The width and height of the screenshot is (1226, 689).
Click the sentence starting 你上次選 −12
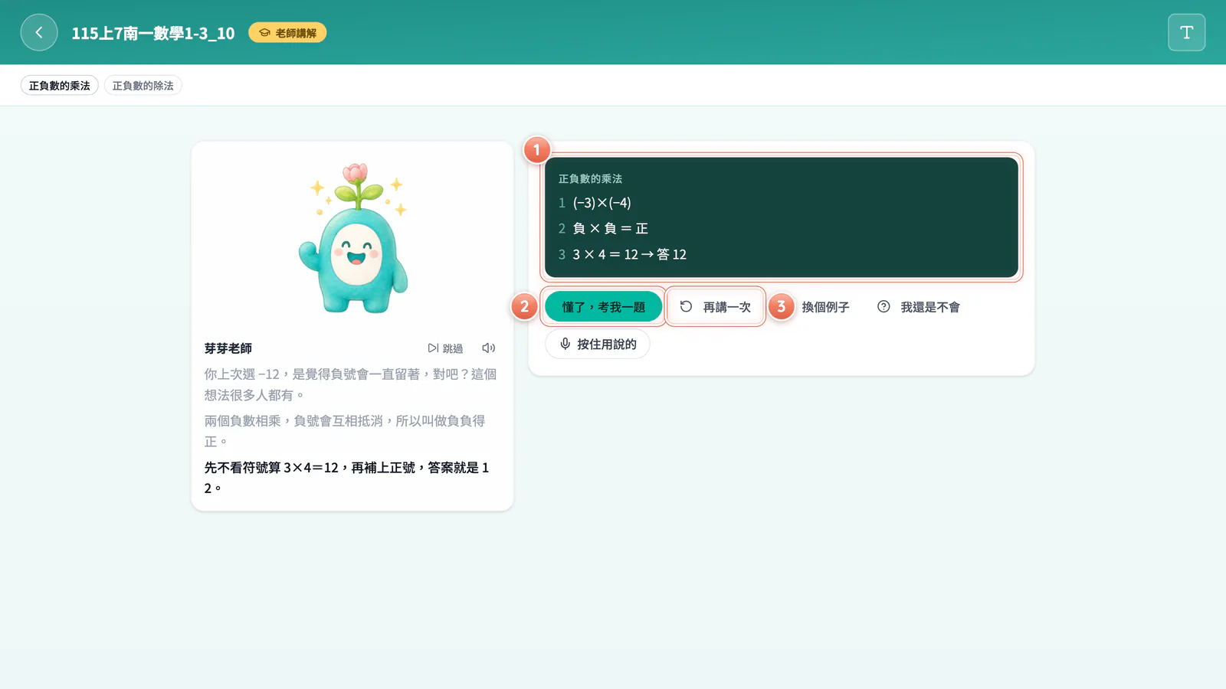[351, 384]
